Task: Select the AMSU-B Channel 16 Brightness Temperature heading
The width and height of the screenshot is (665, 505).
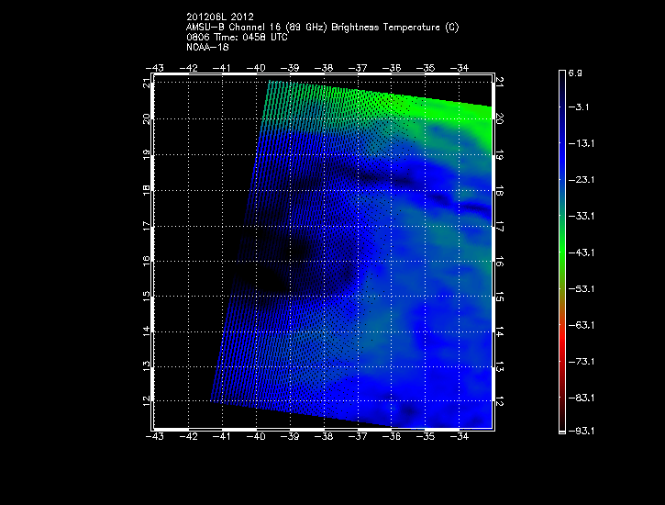Action: coord(322,28)
